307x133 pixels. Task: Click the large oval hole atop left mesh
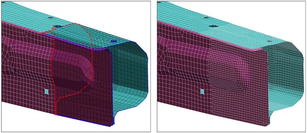tap(58, 26)
